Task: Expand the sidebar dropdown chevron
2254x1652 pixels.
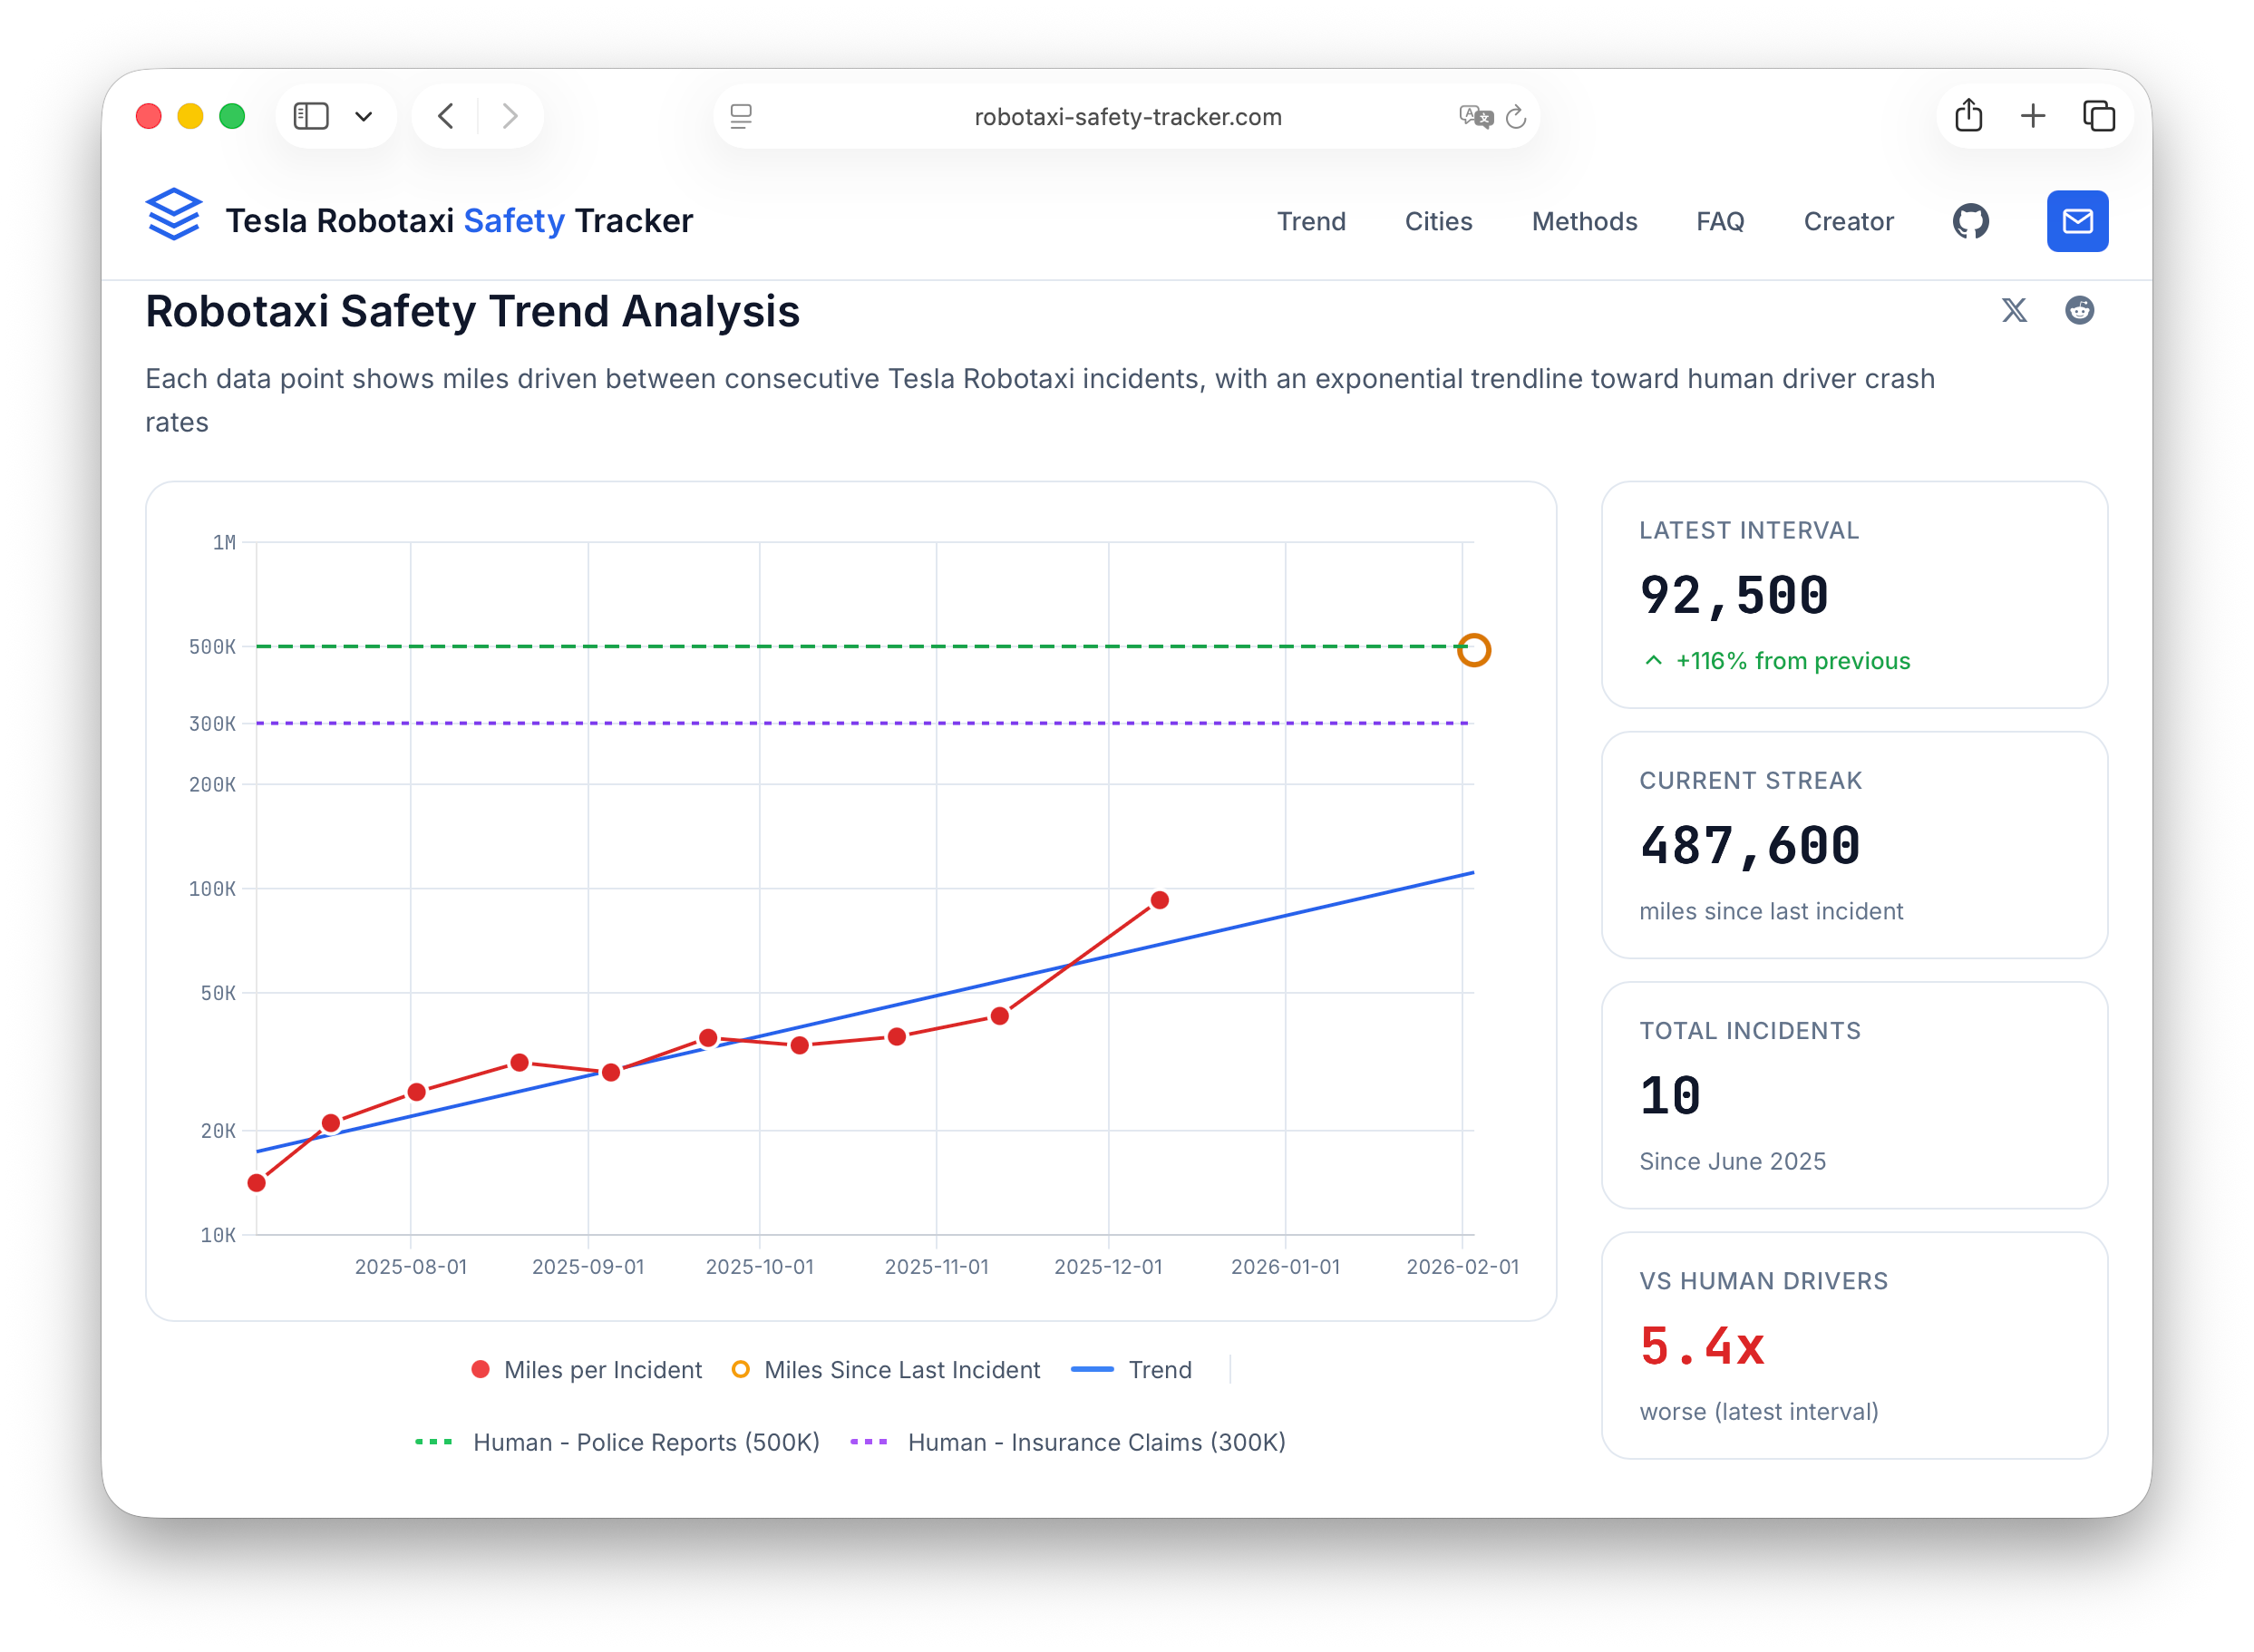Action: (x=364, y=116)
